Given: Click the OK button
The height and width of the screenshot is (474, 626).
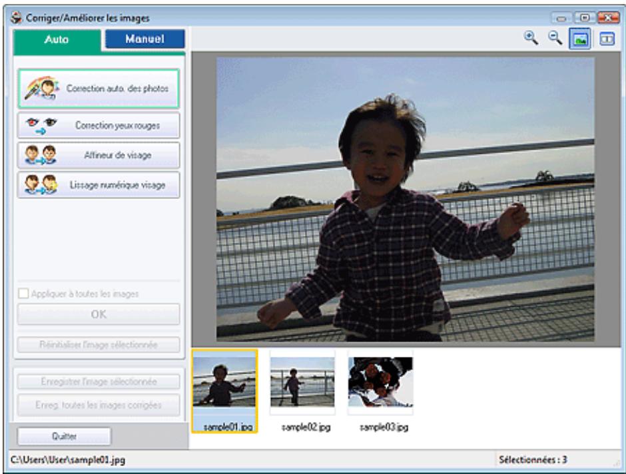Looking at the screenshot, I should coord(99,314).
